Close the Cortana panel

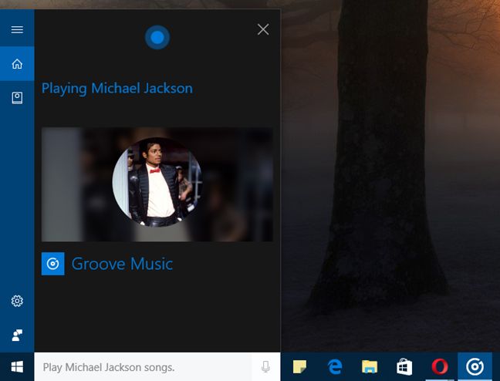click(263, 29)
